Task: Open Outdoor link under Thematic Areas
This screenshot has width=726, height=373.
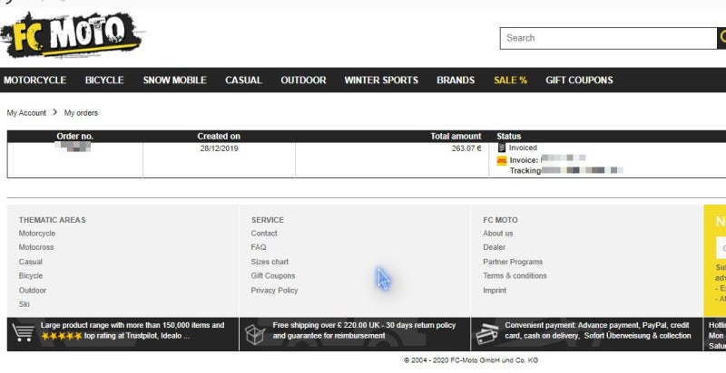Action: [x=33, y=290]
